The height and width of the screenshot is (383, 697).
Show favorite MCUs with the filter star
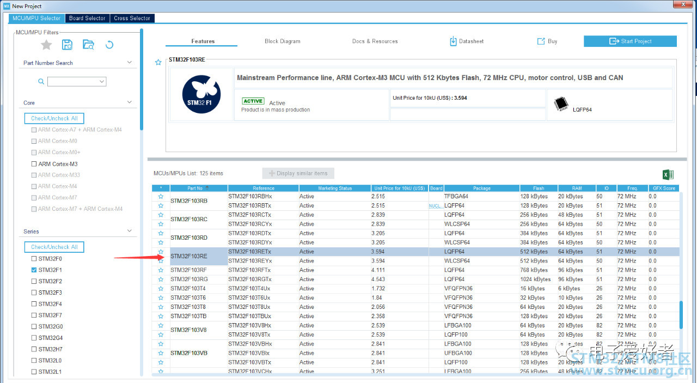tap(46, 45)
